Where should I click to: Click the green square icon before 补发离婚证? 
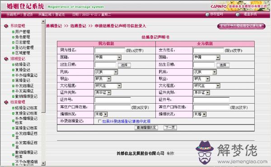click(13, 91)
